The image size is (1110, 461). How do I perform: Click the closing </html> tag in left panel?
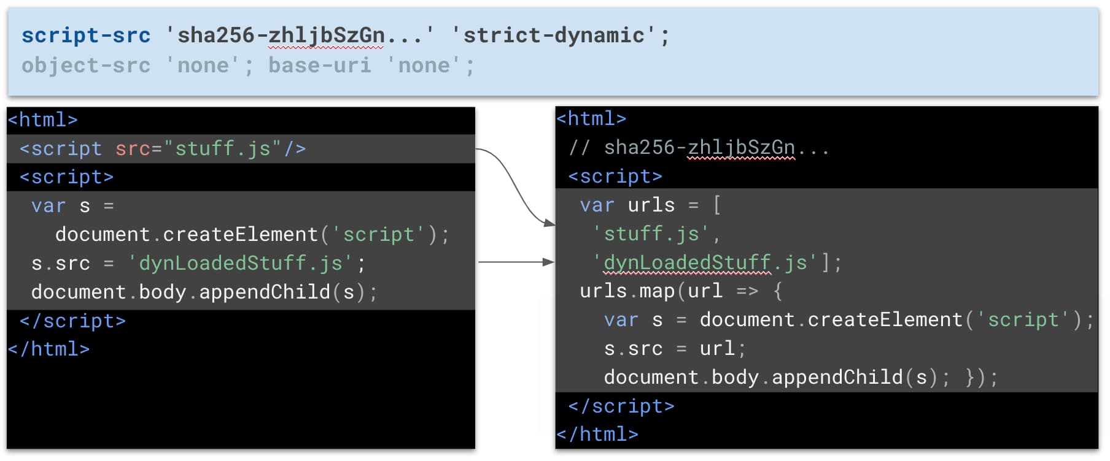49,349
